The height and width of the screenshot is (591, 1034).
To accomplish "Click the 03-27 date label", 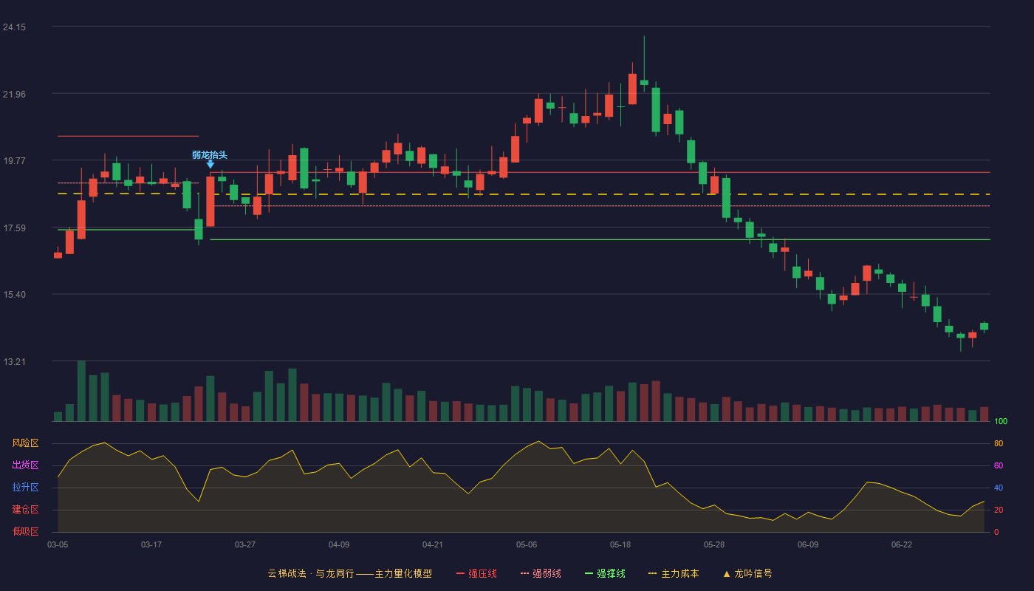I will (245, 544).
